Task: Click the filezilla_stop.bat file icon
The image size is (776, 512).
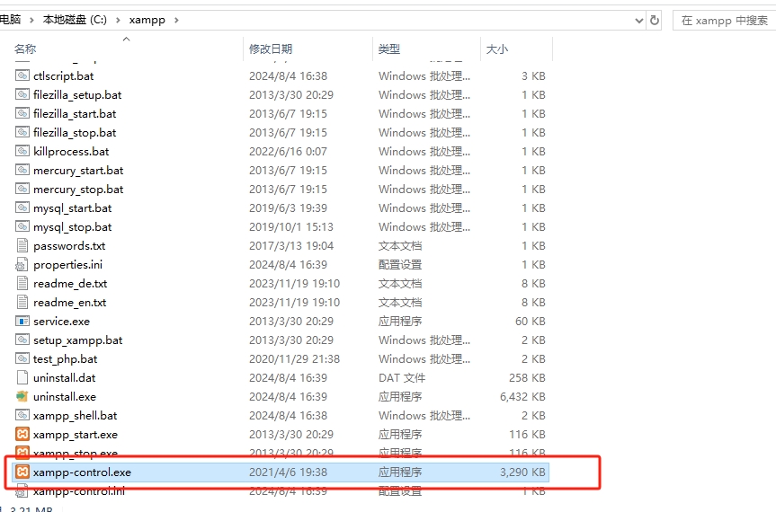Action: pyautogui.click(x=22, y=132)
